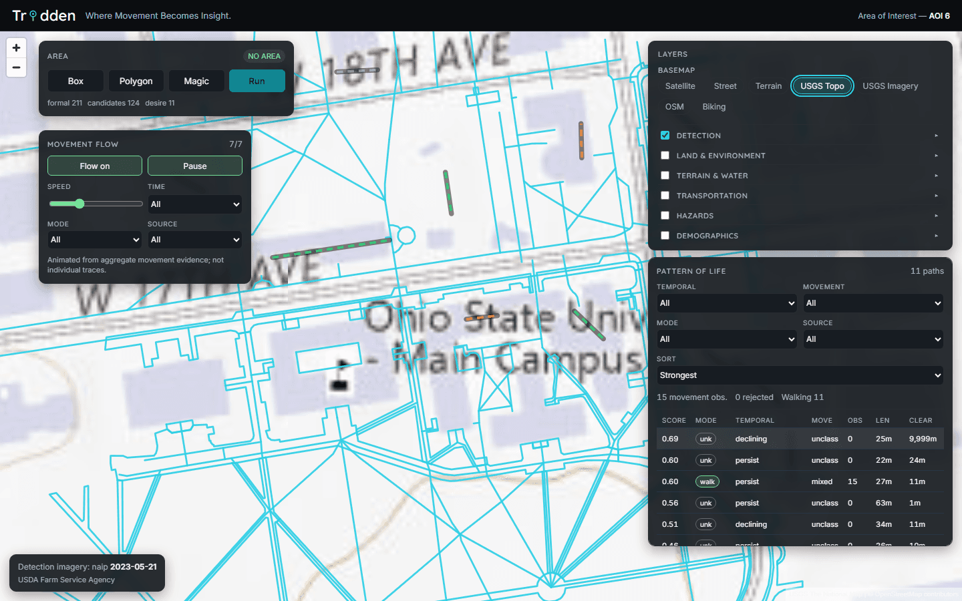Click the CLEAR column header
This screenshot has width=962, height=601.
coord(921,420)
